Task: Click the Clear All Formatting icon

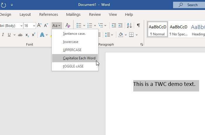Action: click(x=68, y=25)
